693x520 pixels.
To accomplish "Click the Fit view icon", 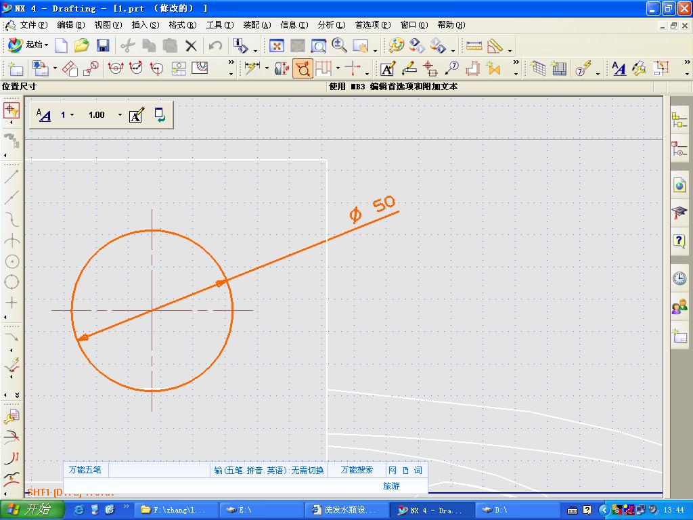I will [x=277, y=45].
